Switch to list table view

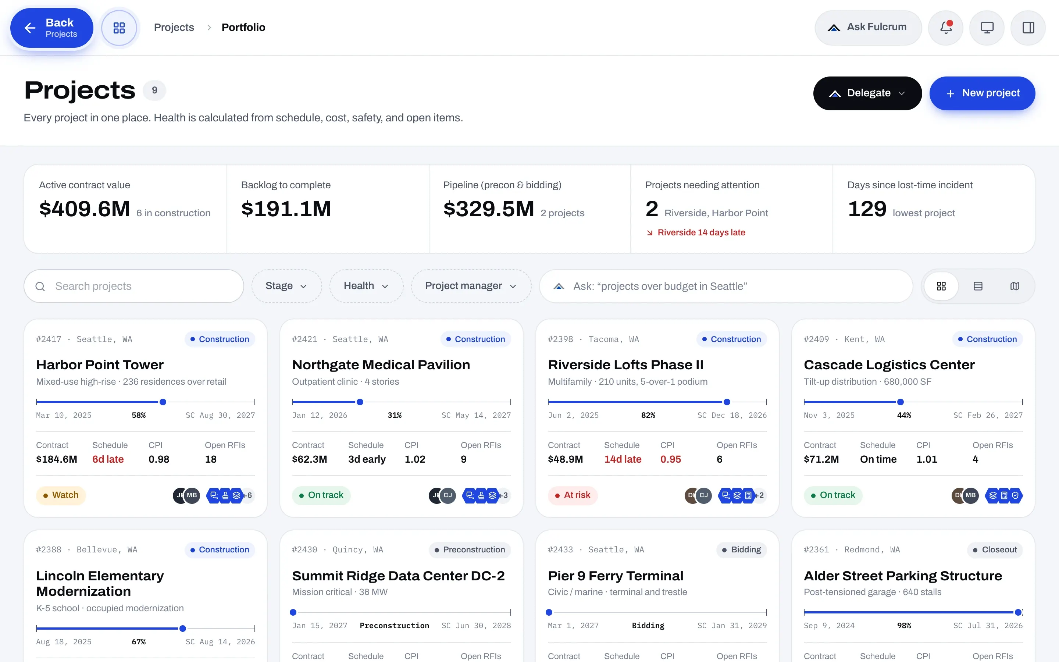coord(978,286)
